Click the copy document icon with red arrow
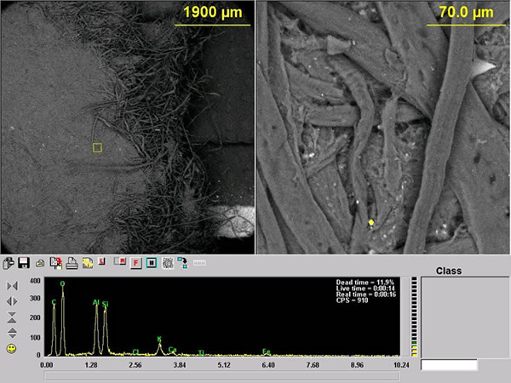 point(56,263)
